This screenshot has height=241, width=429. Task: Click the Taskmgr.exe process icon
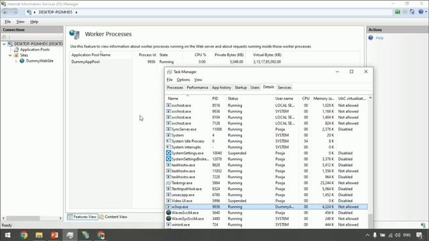click(x=168, y=183)
